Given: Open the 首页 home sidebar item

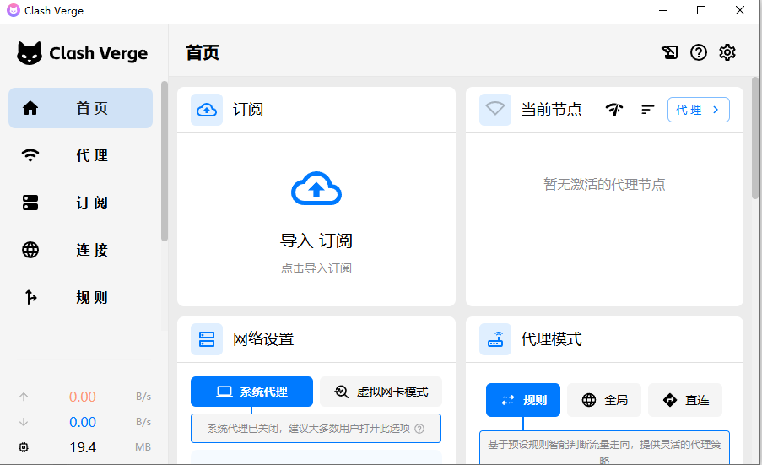Looking at the screenshot, I should tap(81, 108).
